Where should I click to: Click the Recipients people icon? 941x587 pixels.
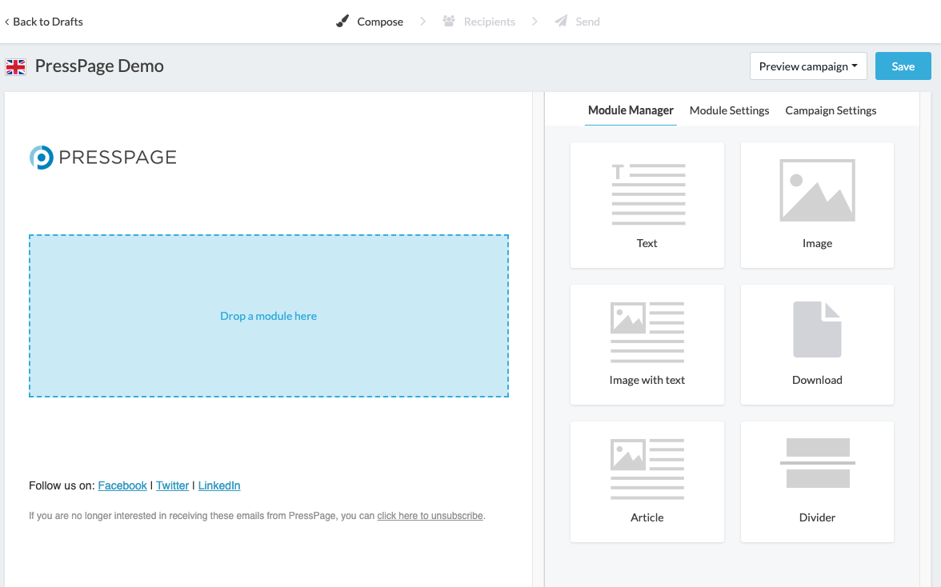coord(449,21)
